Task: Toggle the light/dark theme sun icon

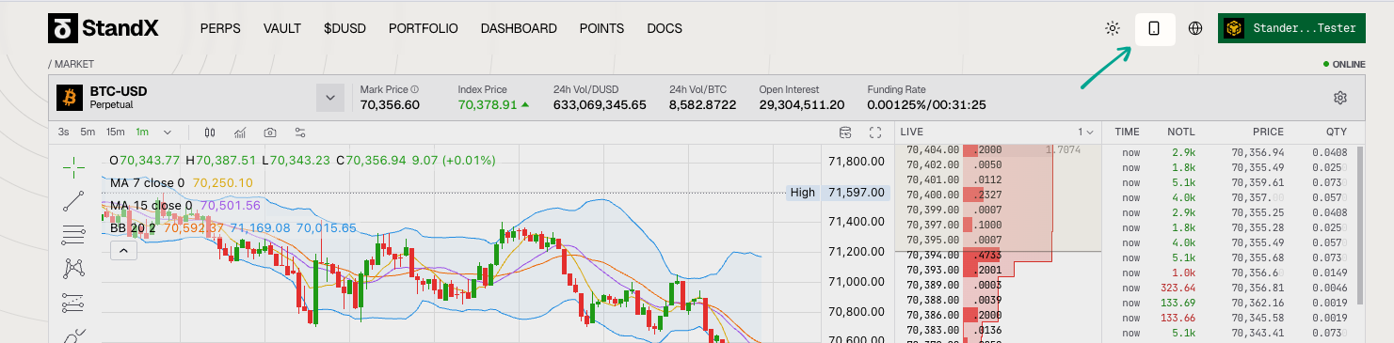Action: pyautogui.click(x=1113, y=28)
